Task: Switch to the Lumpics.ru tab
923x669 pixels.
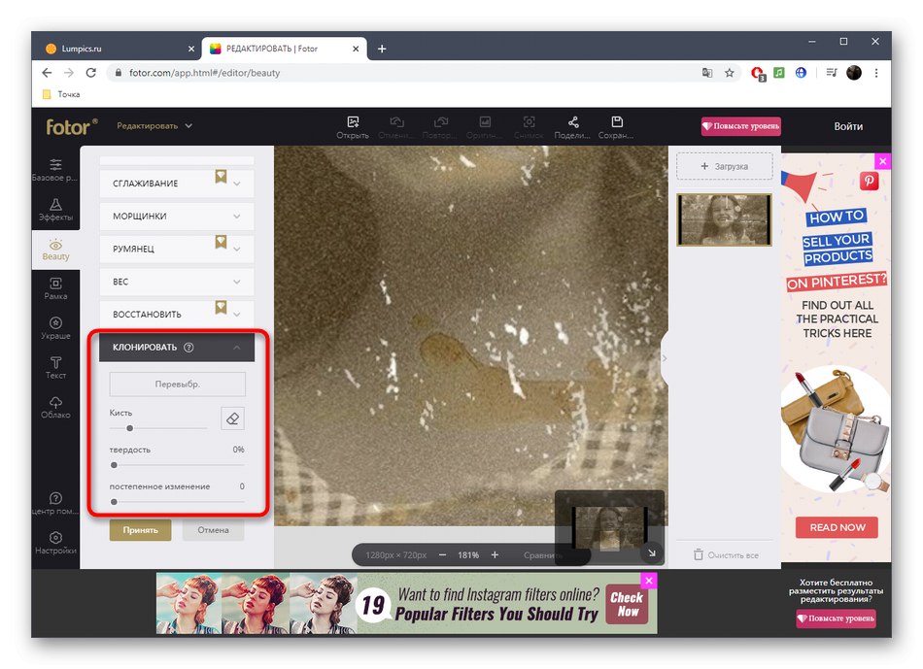Action: [x=118, y=49]
